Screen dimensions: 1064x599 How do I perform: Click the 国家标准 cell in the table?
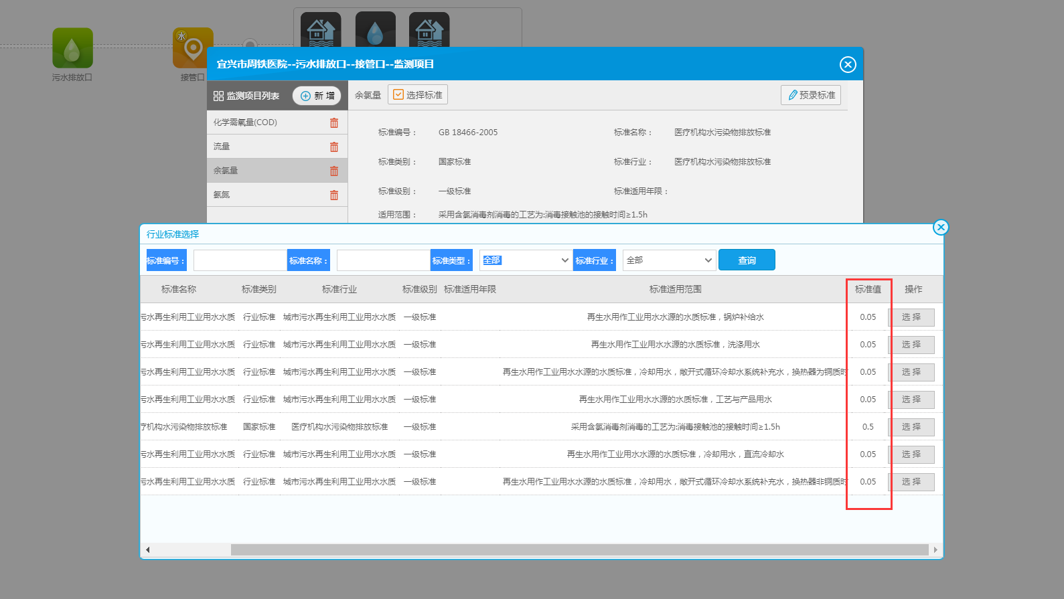pos(259,427)
